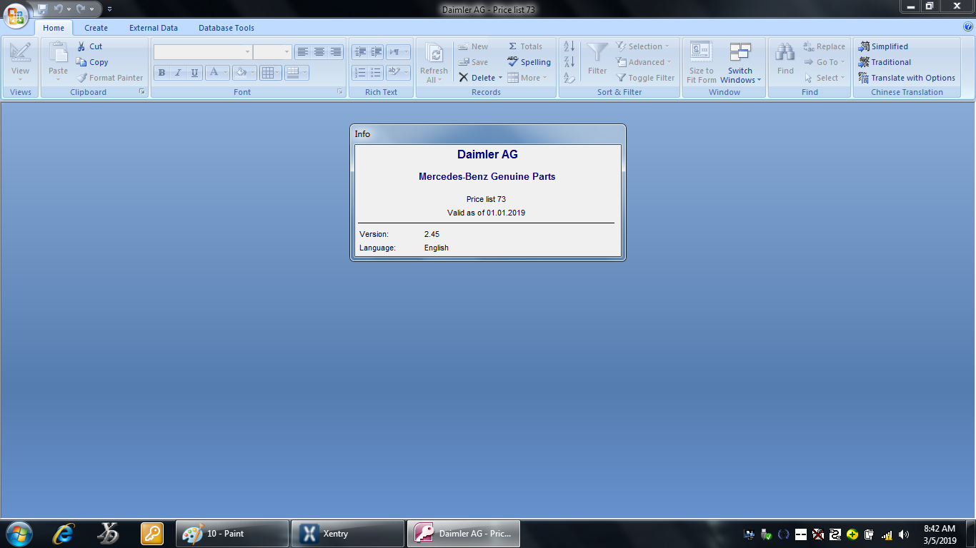Click the Access Help question mark icon
The width and height of the screenshot is (976, 548).
tap(967, 26)
